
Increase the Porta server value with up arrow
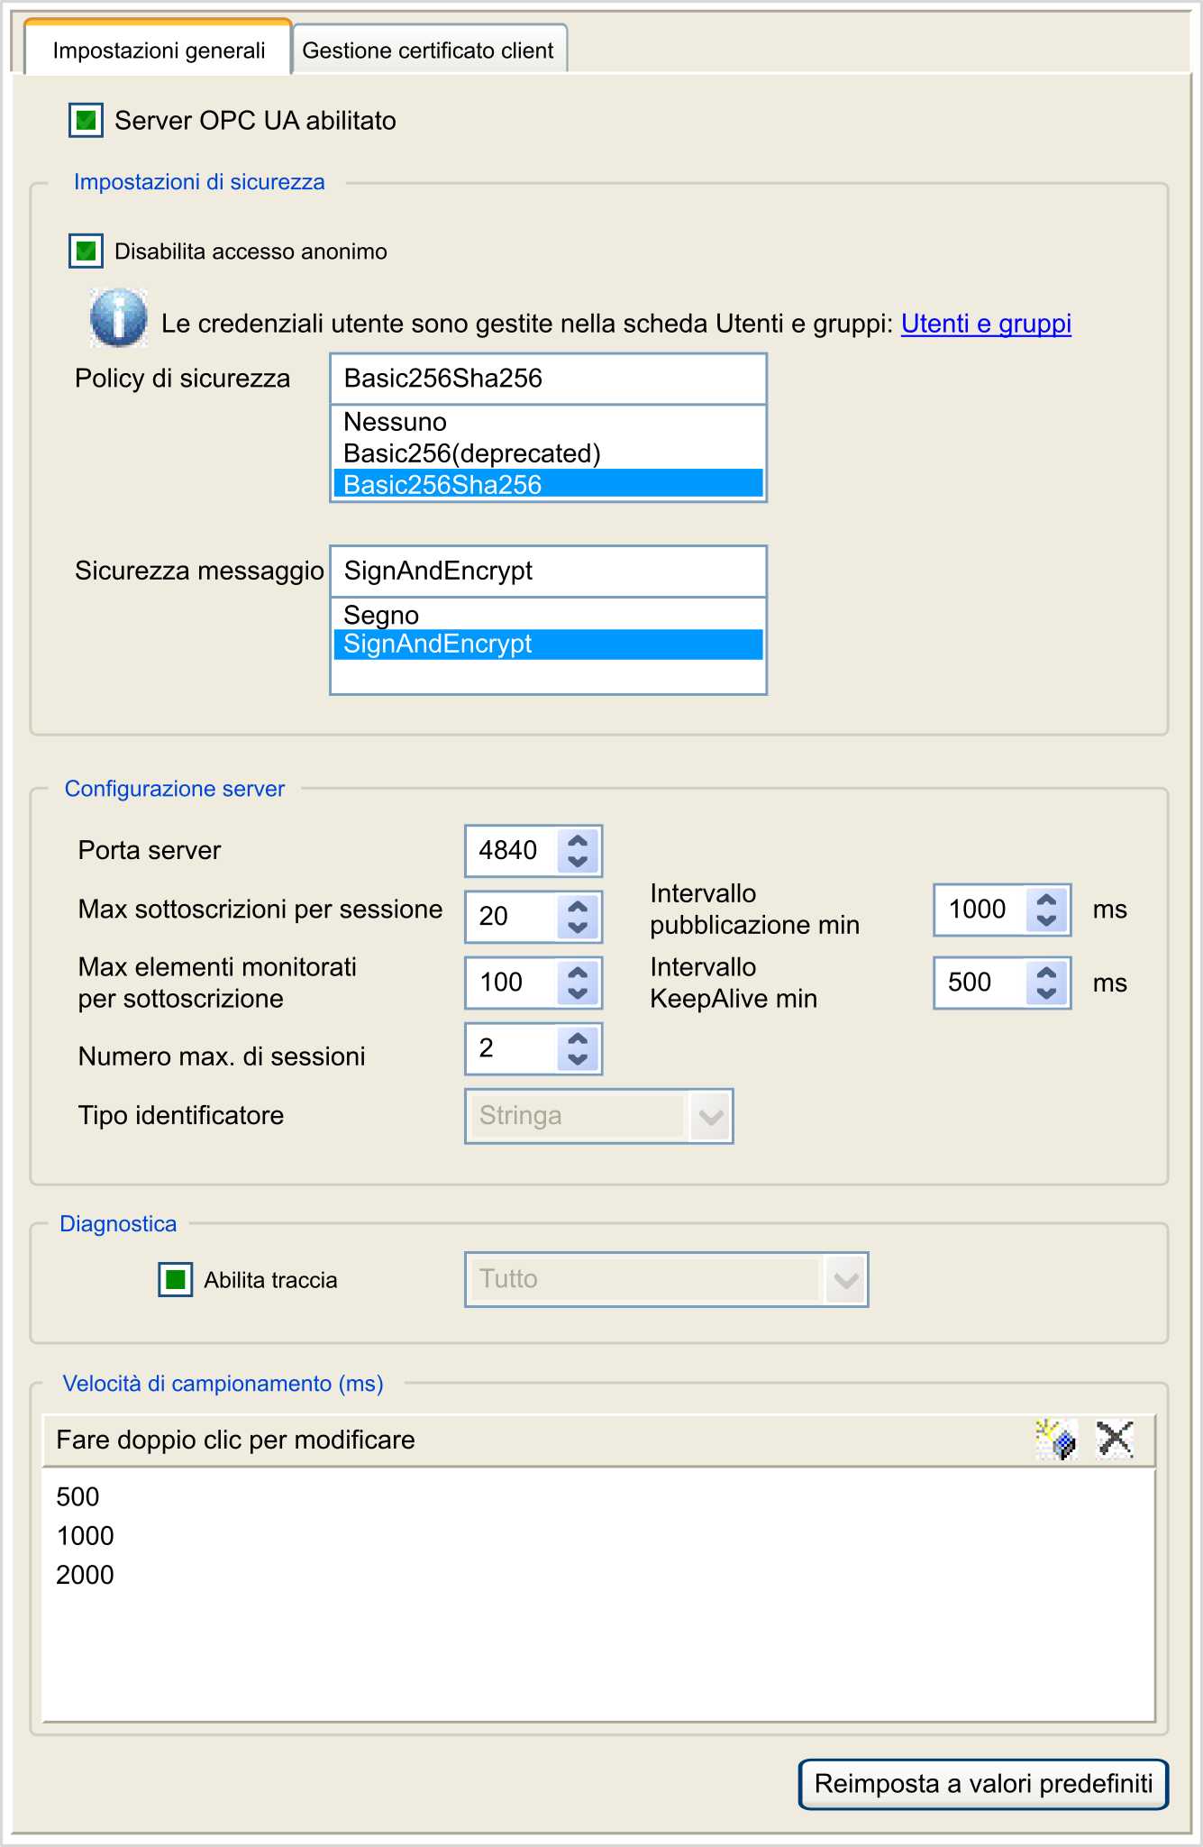point(578,841)
